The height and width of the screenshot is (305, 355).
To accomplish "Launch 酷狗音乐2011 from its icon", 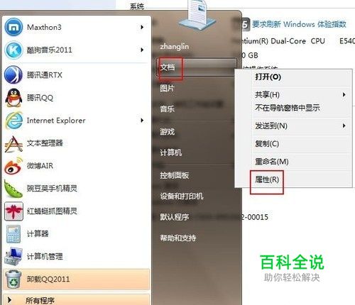I will click(x=13, y=50).
